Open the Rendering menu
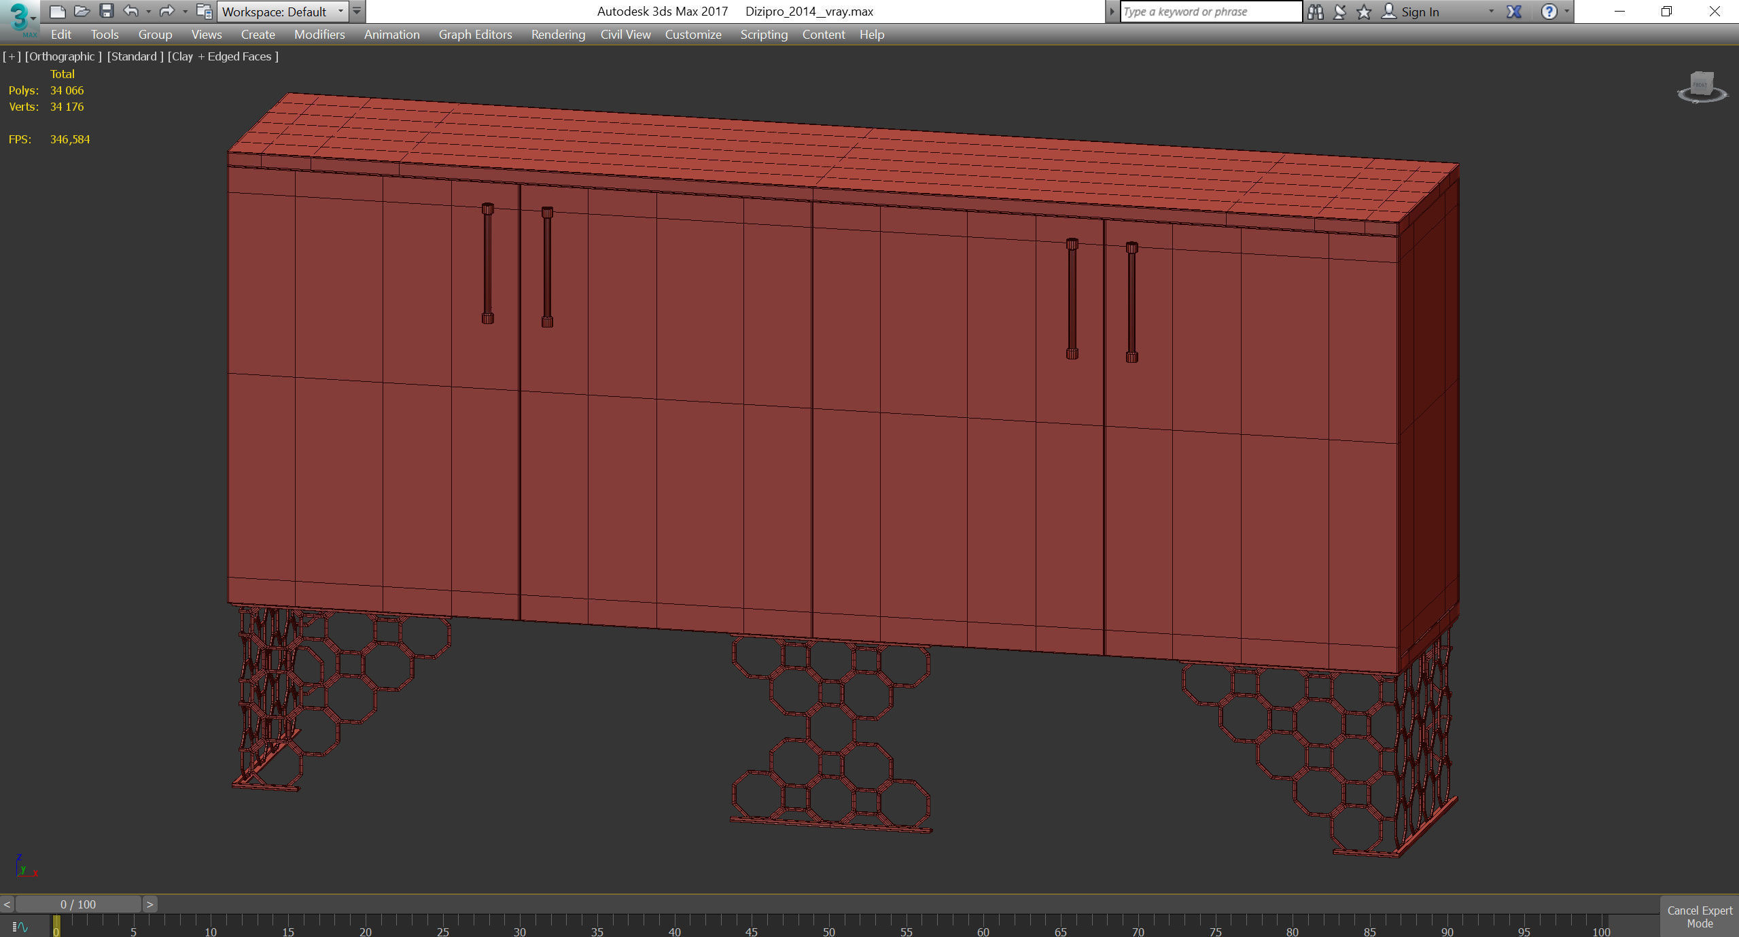The image size is (1739, 937). tap(557, 35)
